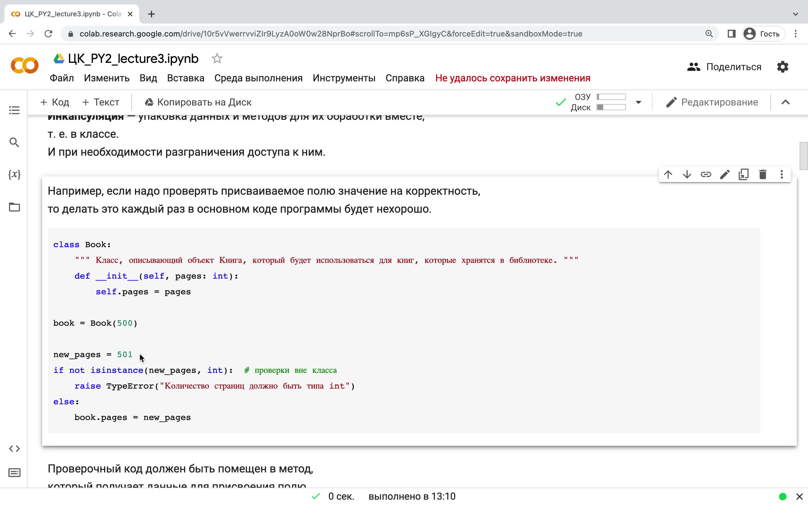Click the "self.pages = pages" code line
808x505 pixels.
coord(143,291)
